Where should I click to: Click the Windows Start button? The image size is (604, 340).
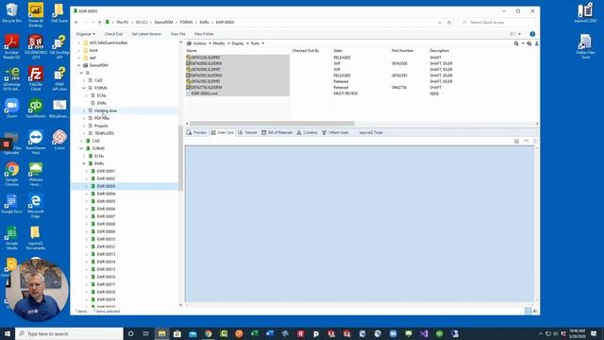point(8,333)
